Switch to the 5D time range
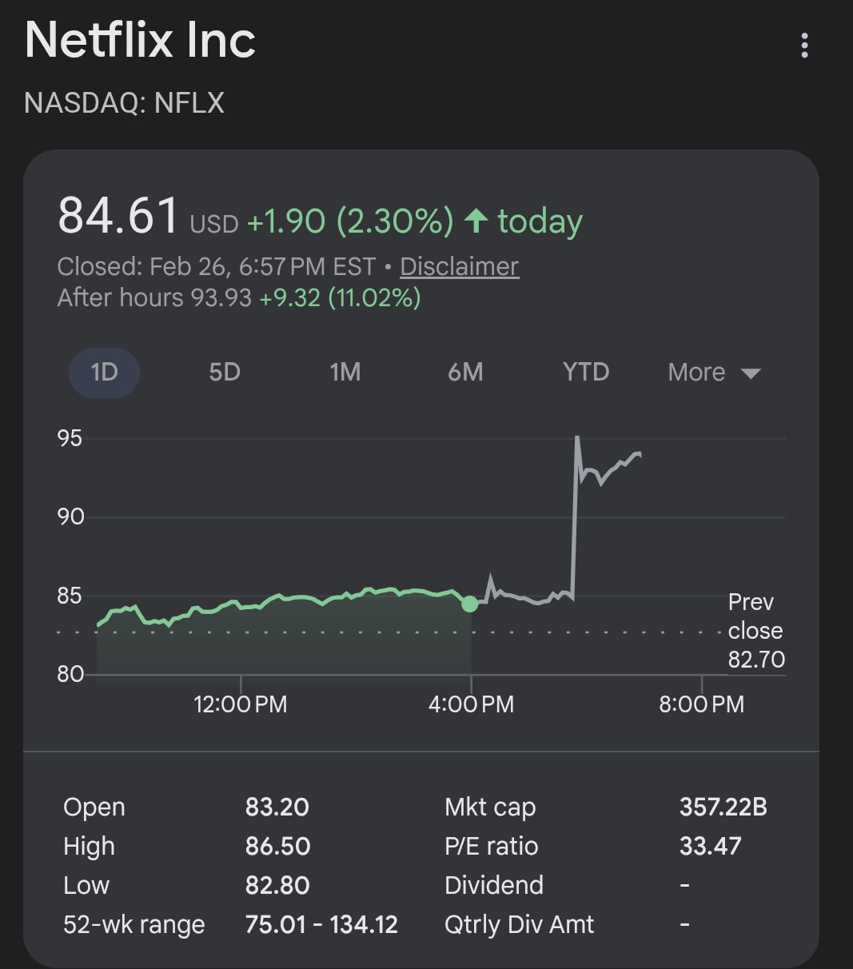This screenshot has width=853, height=969. 225,373
